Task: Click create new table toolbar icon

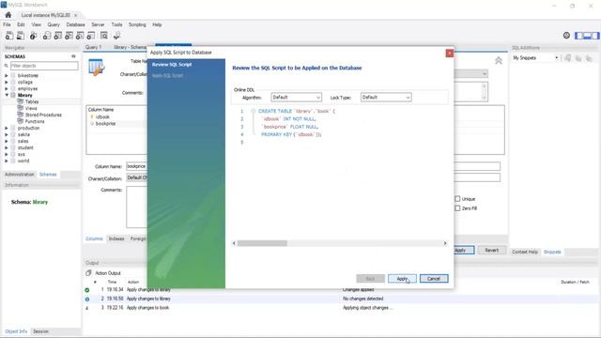Action: point(58,36)
